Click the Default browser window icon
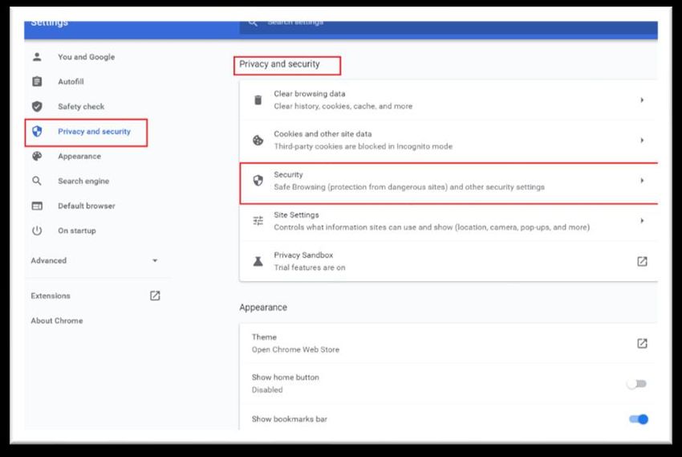Image resolution: width=682 pixels, height=457 pixels. pos(37,206)
